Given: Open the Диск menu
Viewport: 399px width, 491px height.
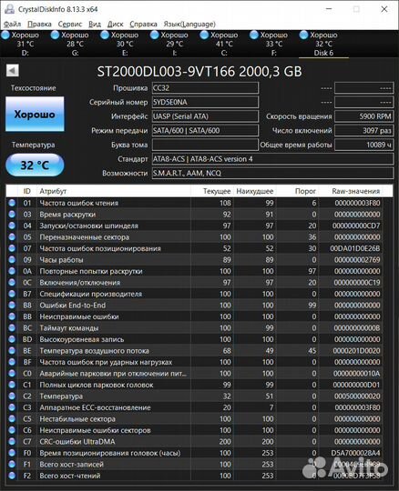Looking at the screenshot, I should point(115,25).
